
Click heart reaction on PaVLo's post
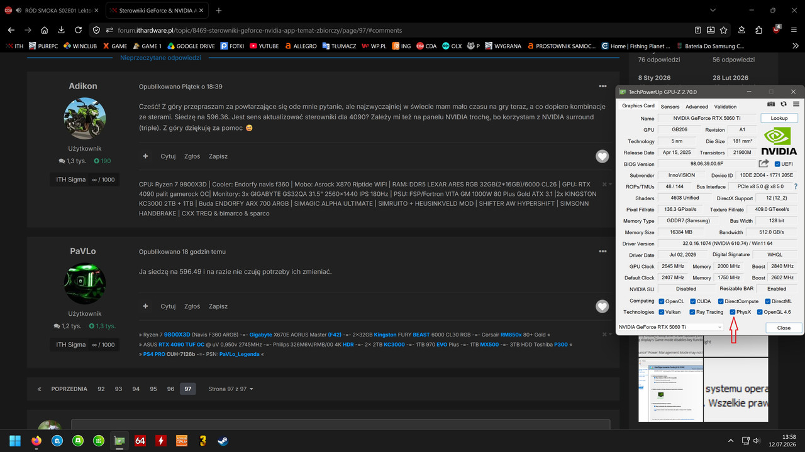(x=602, y=306)
